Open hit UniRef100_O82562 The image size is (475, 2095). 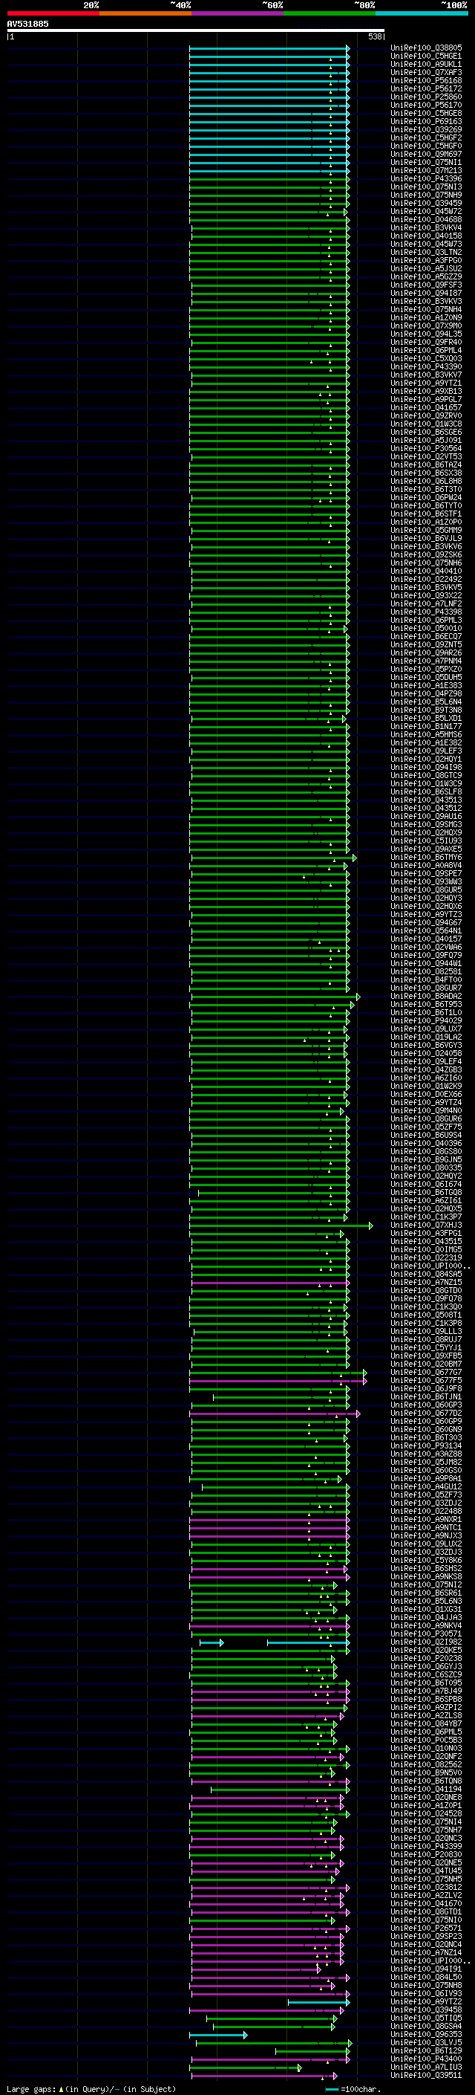point(426,1765)
